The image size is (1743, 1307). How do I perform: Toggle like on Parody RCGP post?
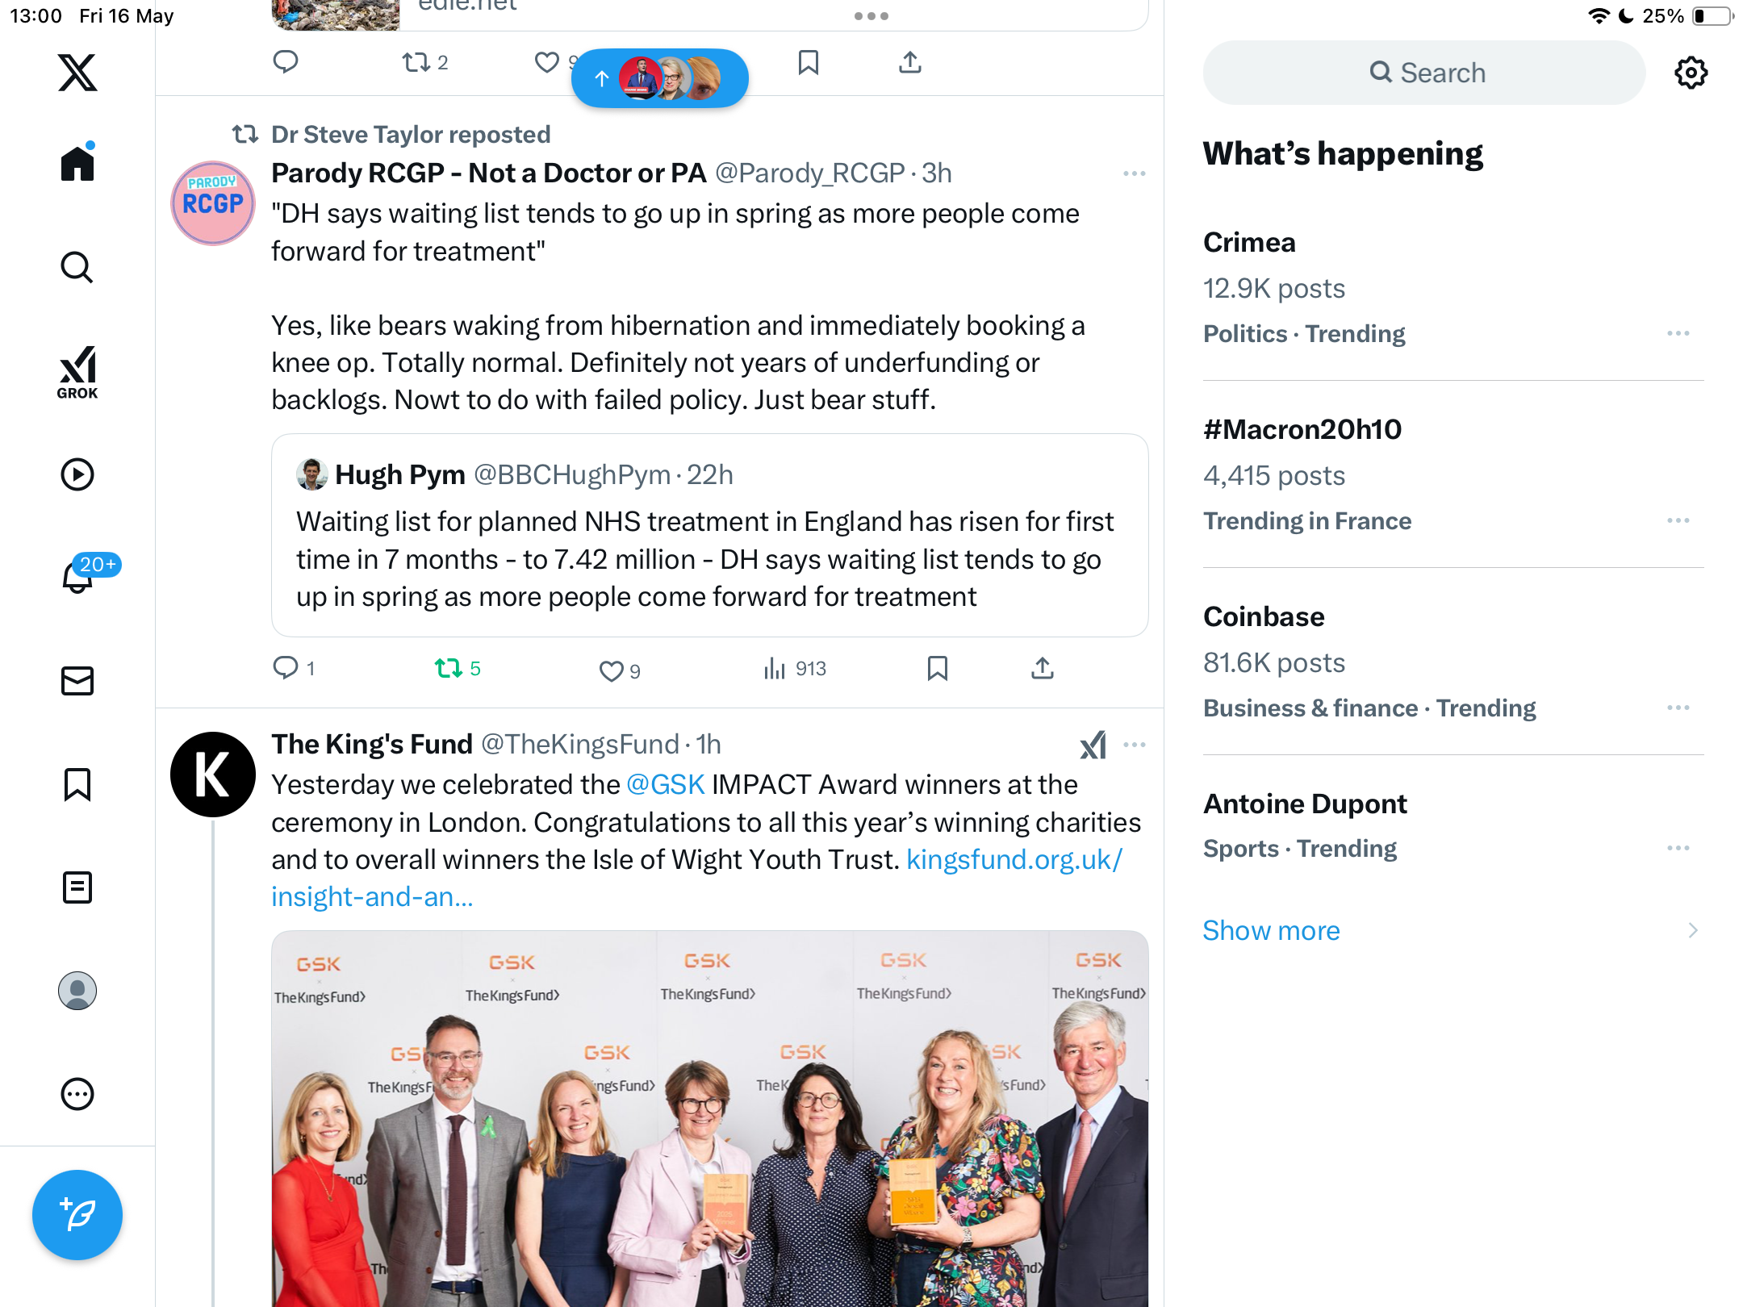click(620, 670)
